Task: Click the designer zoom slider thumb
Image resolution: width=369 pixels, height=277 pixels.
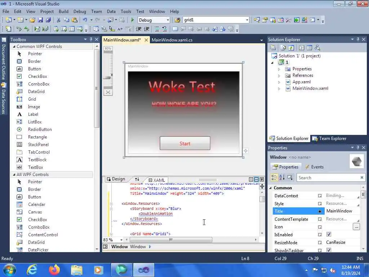Action: click(107, 78)
